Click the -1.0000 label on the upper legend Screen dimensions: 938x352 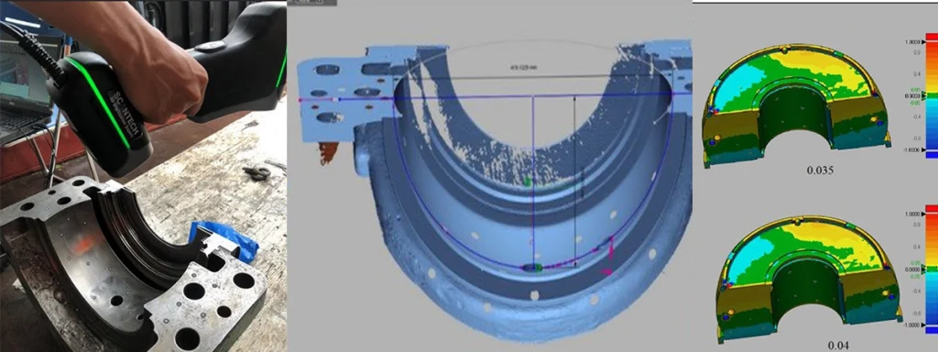tap(912, 149)
